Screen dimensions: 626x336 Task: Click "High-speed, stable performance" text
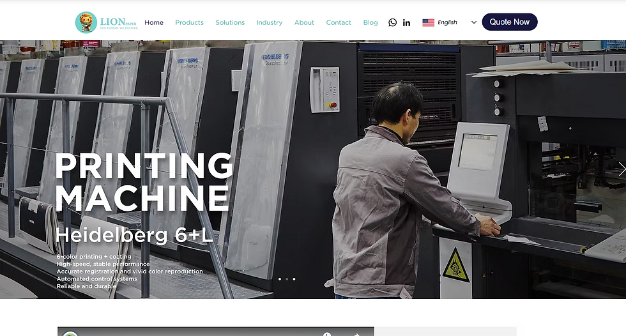click(103, 264)
